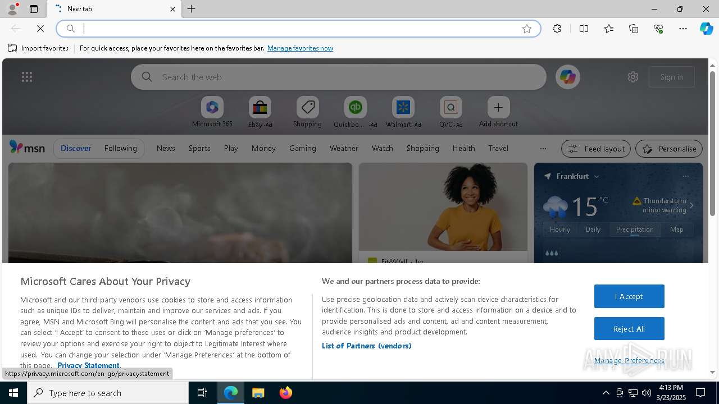Open the Windows Start menu
Screen dimensions: 719x404
(13, 393)
